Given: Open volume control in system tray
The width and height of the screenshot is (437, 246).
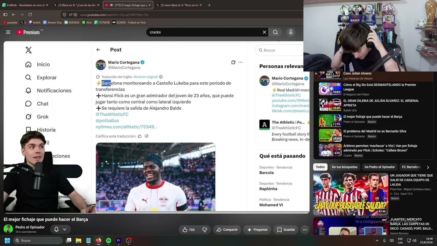Looking at the screenshot, I should pos(414,241).
